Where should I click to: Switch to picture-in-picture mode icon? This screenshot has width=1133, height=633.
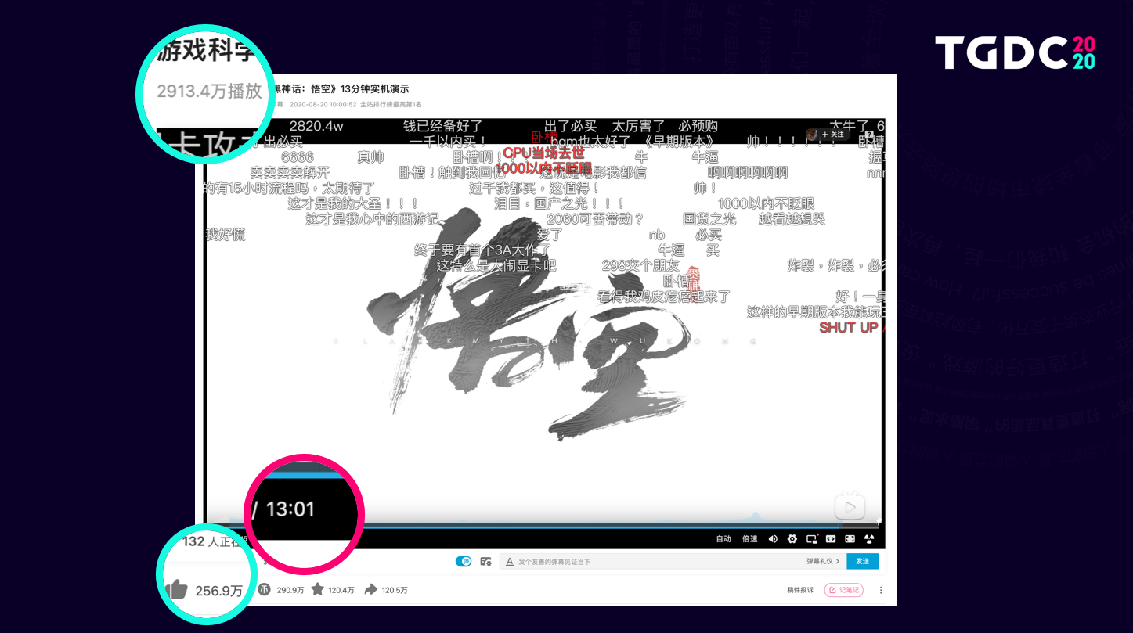812,539
